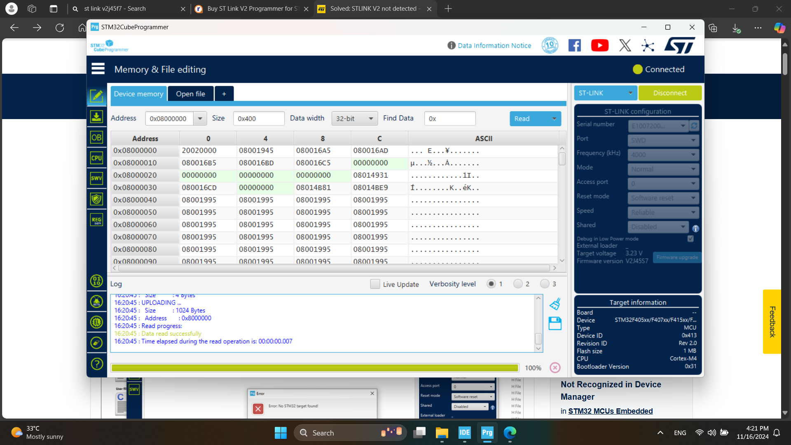Click the Size input field
Screen dimensions: 791x445
click(x=258, y=119)
